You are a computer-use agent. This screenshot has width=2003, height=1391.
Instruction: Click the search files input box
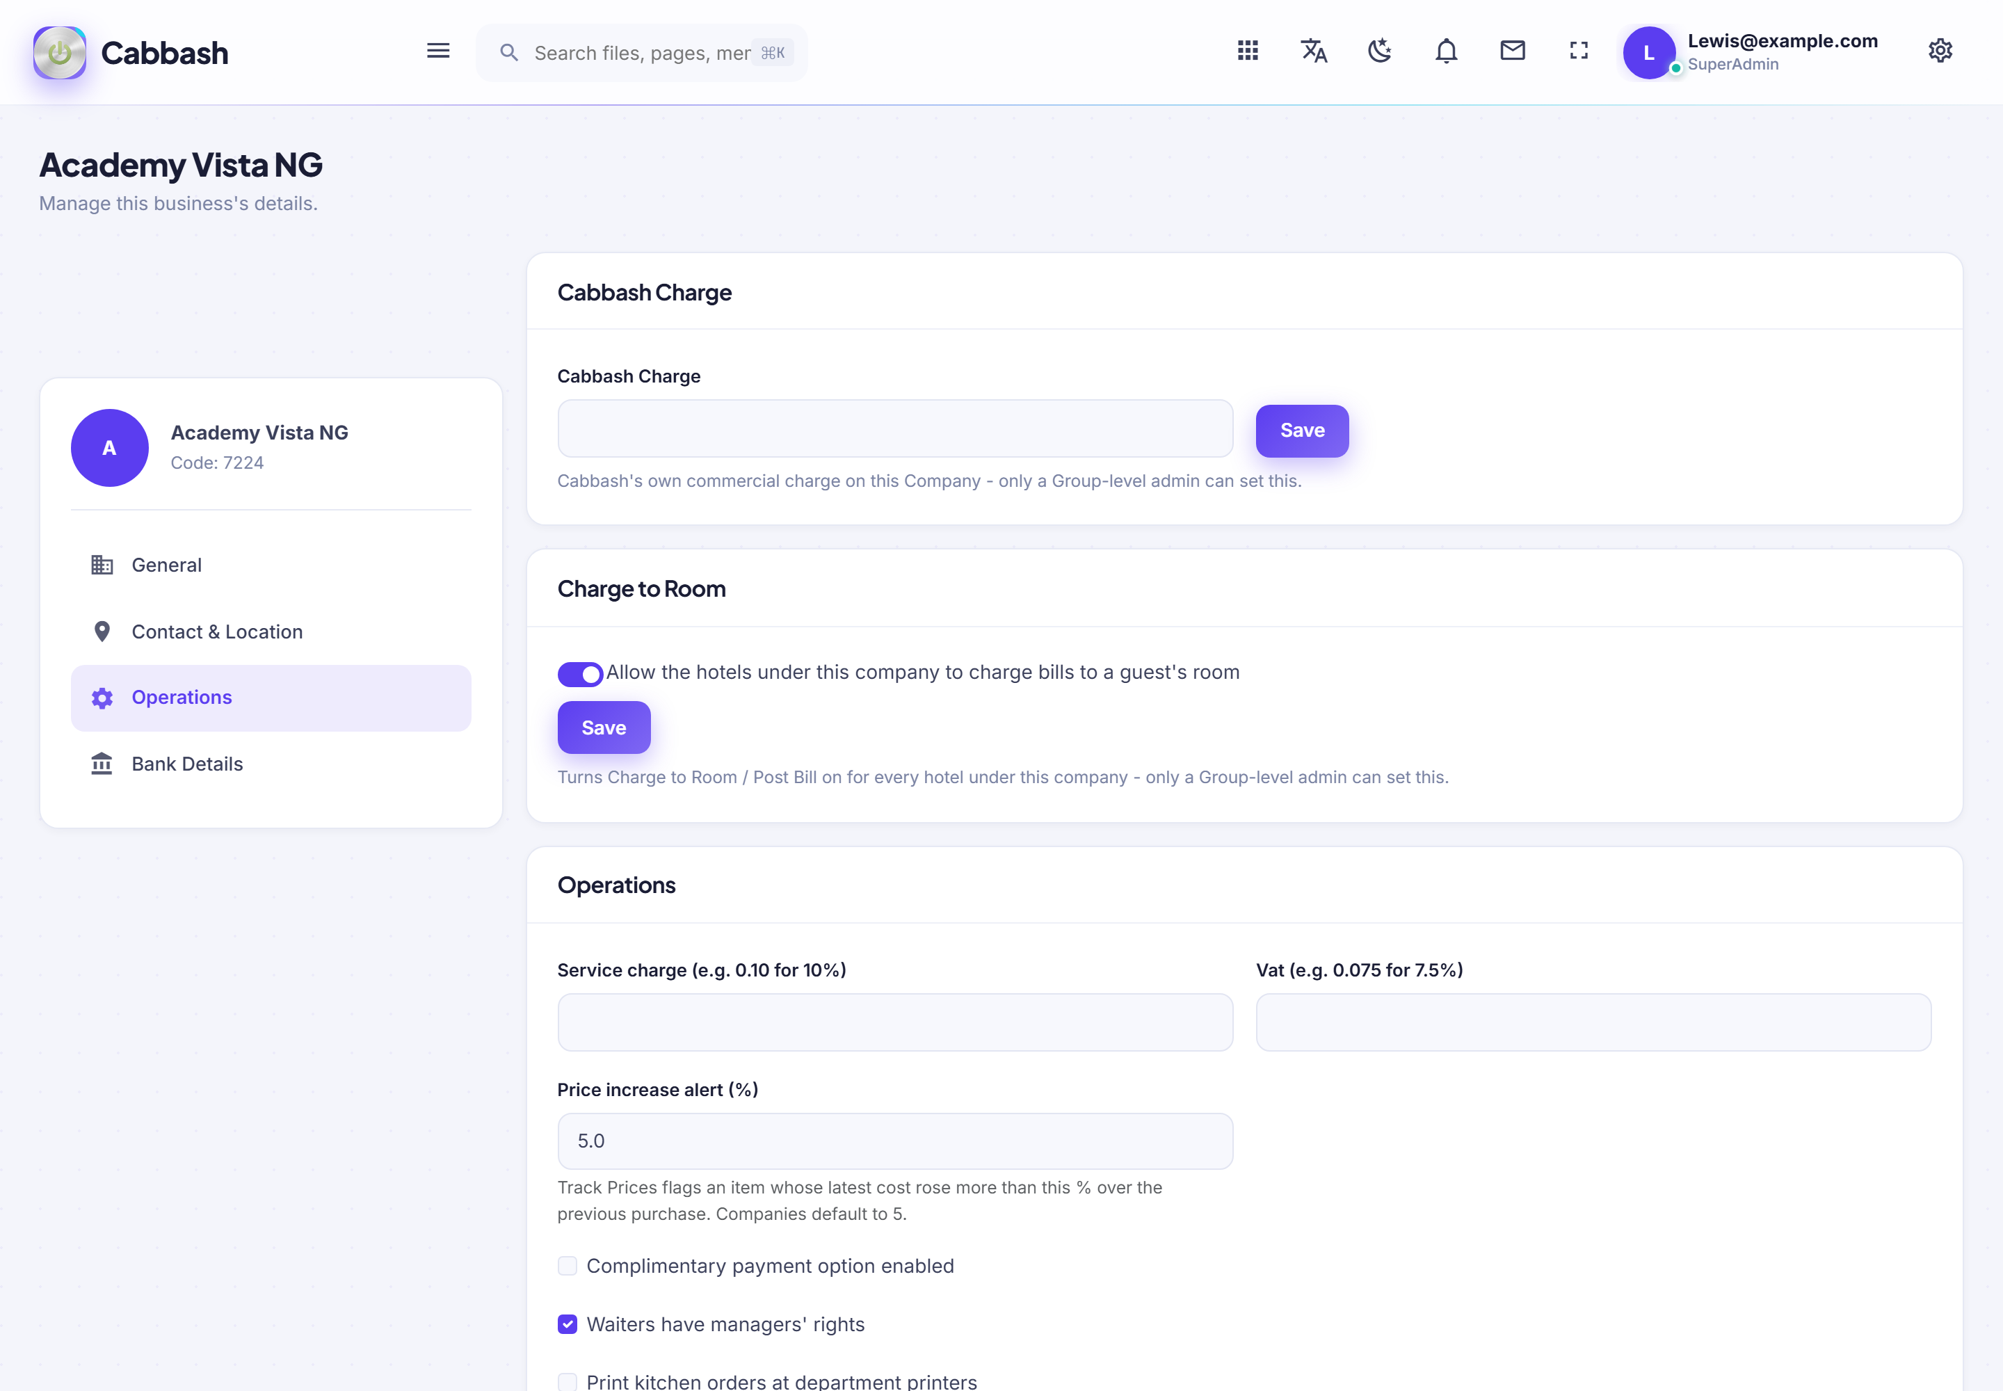(x=641, y=53)
